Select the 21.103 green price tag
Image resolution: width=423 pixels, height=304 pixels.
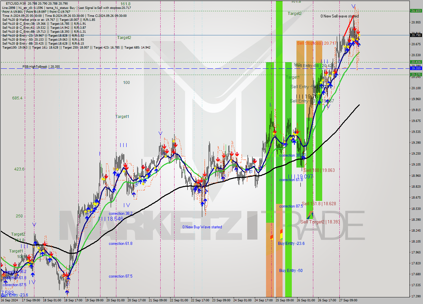(416, 11)
